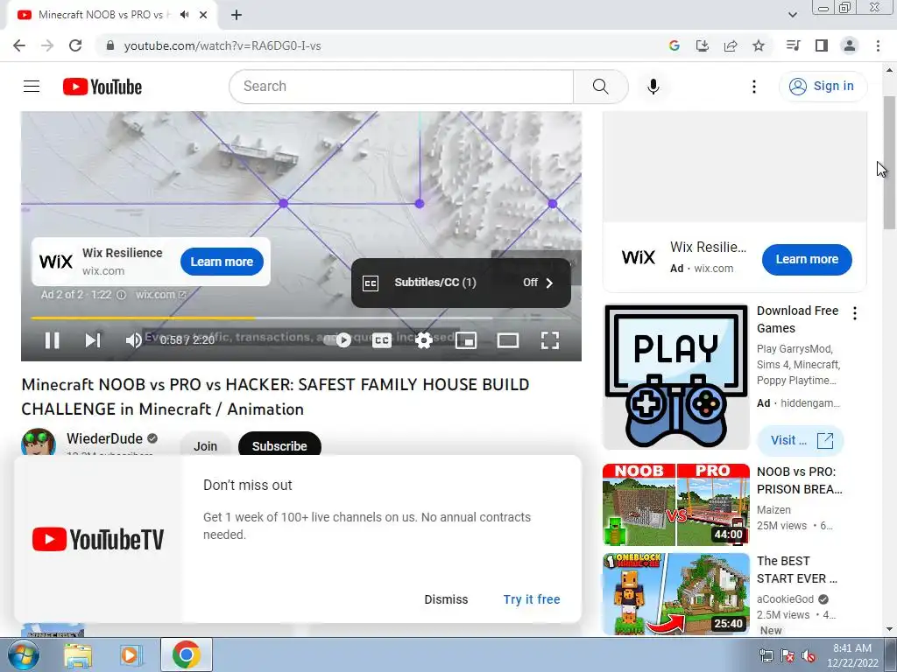Reload the page with refresh icon

(x=75, y=45)
